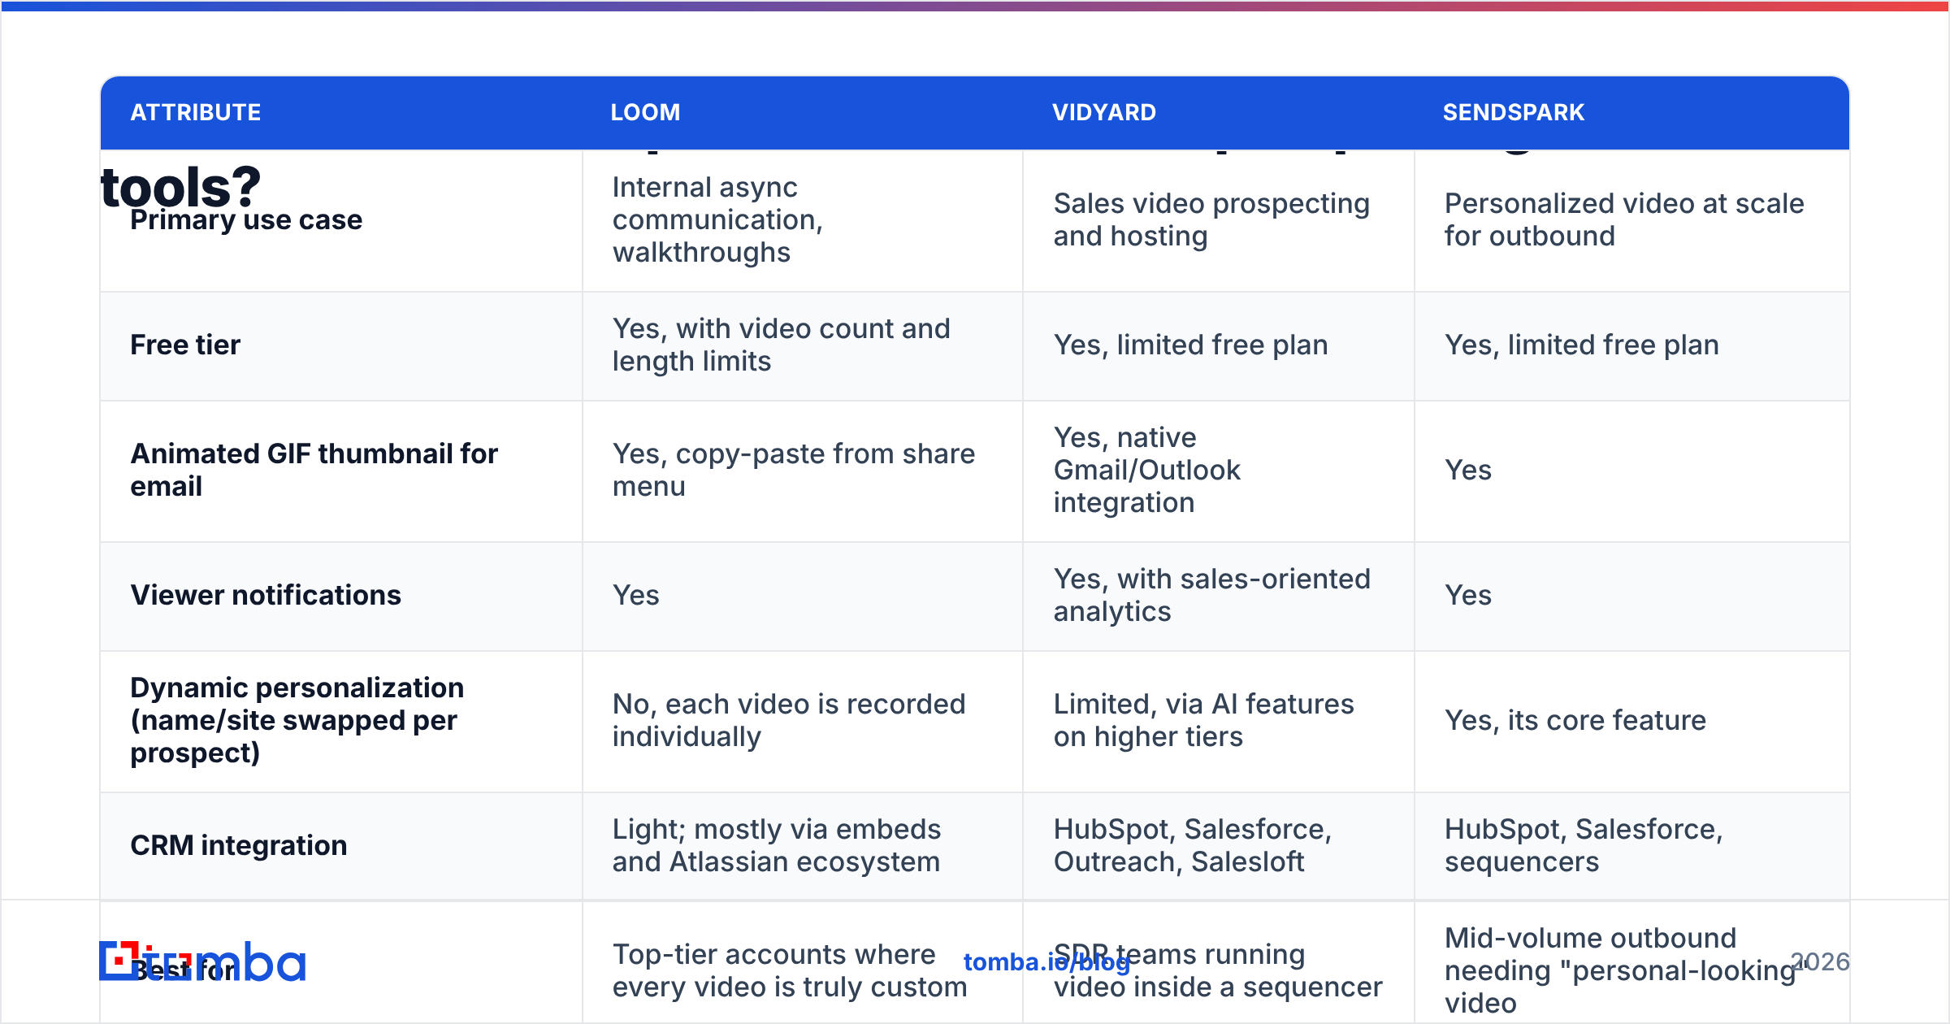This screenshot has width=1950, height=1024.
Task: Click the tomba logo icon
Action: point(201,961)
